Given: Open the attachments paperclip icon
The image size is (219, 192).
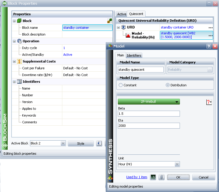Looking at the screenshot, I should tap(161, 177).
